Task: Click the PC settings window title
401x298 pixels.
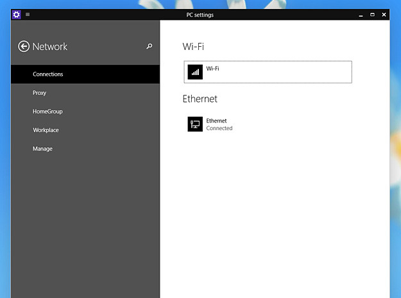Action: click(200, 15)
